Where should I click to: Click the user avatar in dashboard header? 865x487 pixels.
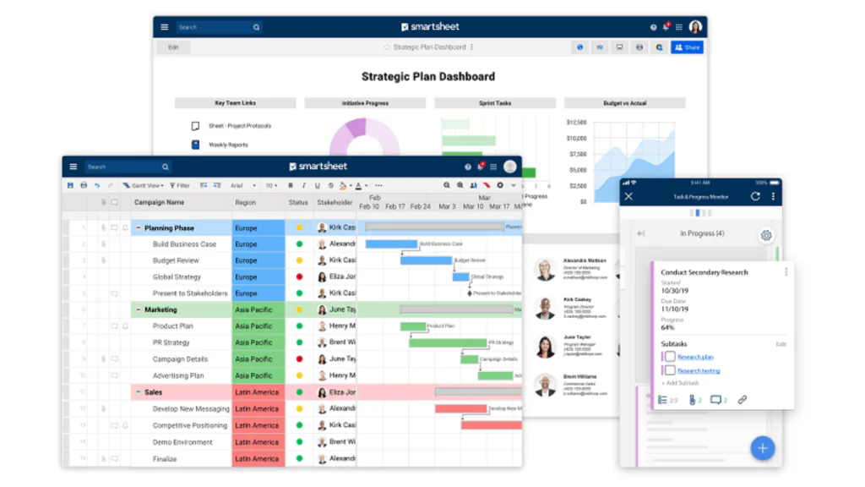coord(695,26)
